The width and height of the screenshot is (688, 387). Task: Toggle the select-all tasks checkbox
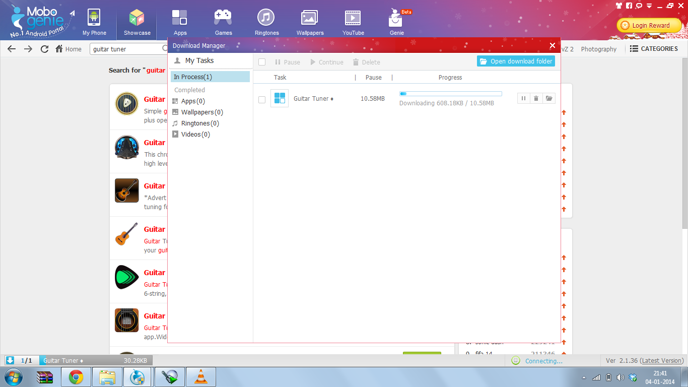click(262, 62)
